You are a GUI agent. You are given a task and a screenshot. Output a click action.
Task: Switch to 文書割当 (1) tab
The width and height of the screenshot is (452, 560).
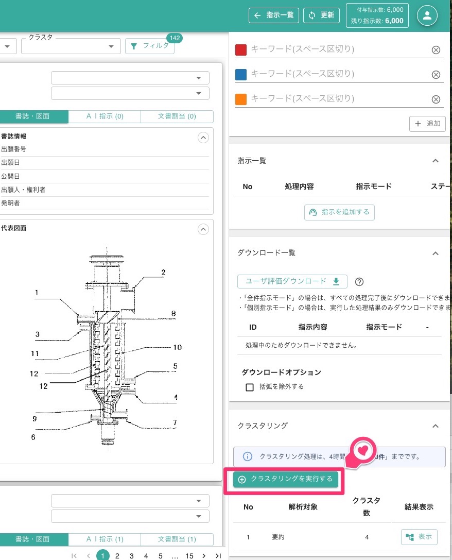[x=177, y=539]
